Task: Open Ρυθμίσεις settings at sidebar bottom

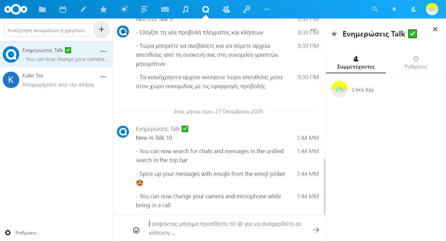Action: click(x=21, y=233)
